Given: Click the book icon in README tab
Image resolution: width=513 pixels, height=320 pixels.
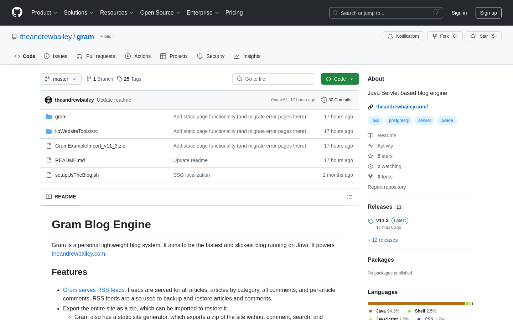Looking at the screenshot, I should (x=49, y=197).
